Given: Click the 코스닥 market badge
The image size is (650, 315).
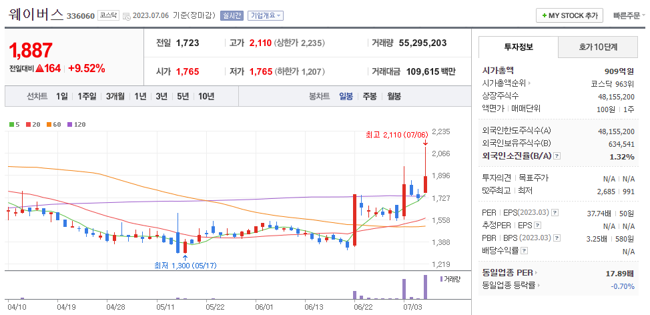Looking at the screenshot, I should pos(108,16).
